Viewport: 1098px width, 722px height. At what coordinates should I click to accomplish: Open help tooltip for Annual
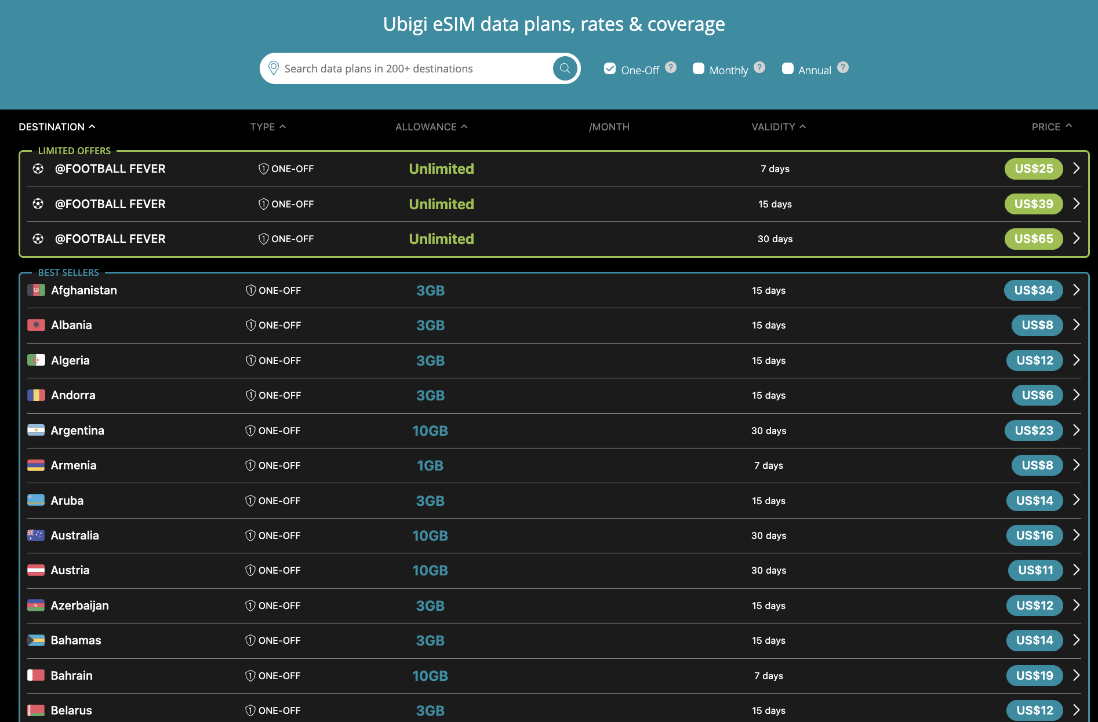[x=843, y=67]
